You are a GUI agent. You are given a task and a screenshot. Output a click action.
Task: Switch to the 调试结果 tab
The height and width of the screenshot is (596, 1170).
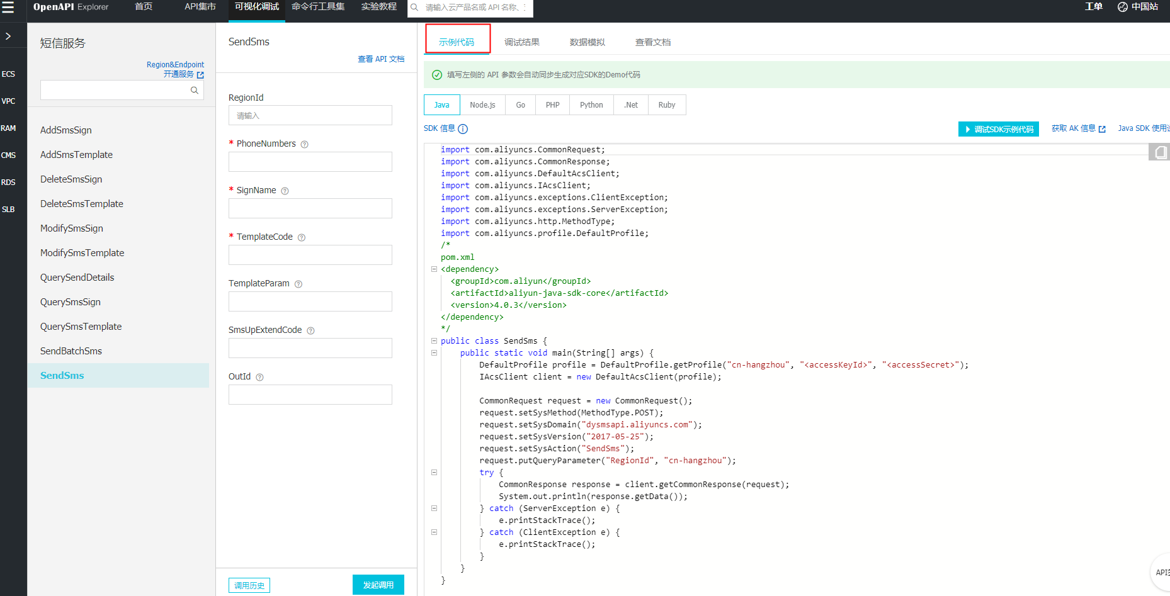coord(521,42)
